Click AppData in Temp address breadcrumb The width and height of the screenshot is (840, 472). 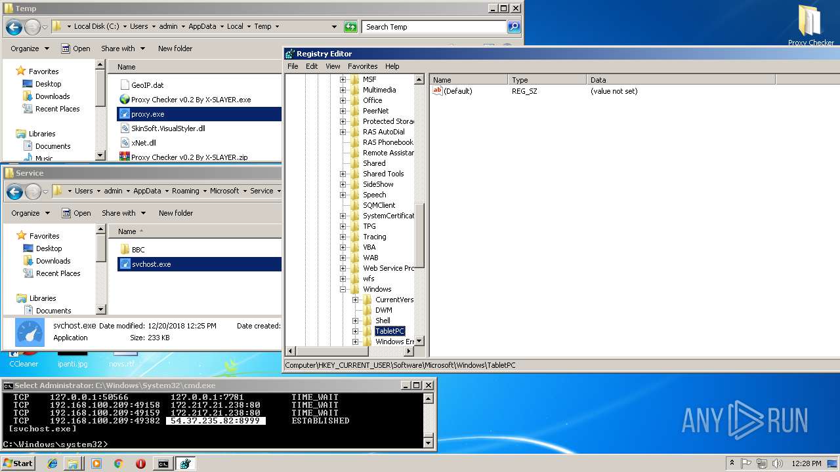pos(202,26)
